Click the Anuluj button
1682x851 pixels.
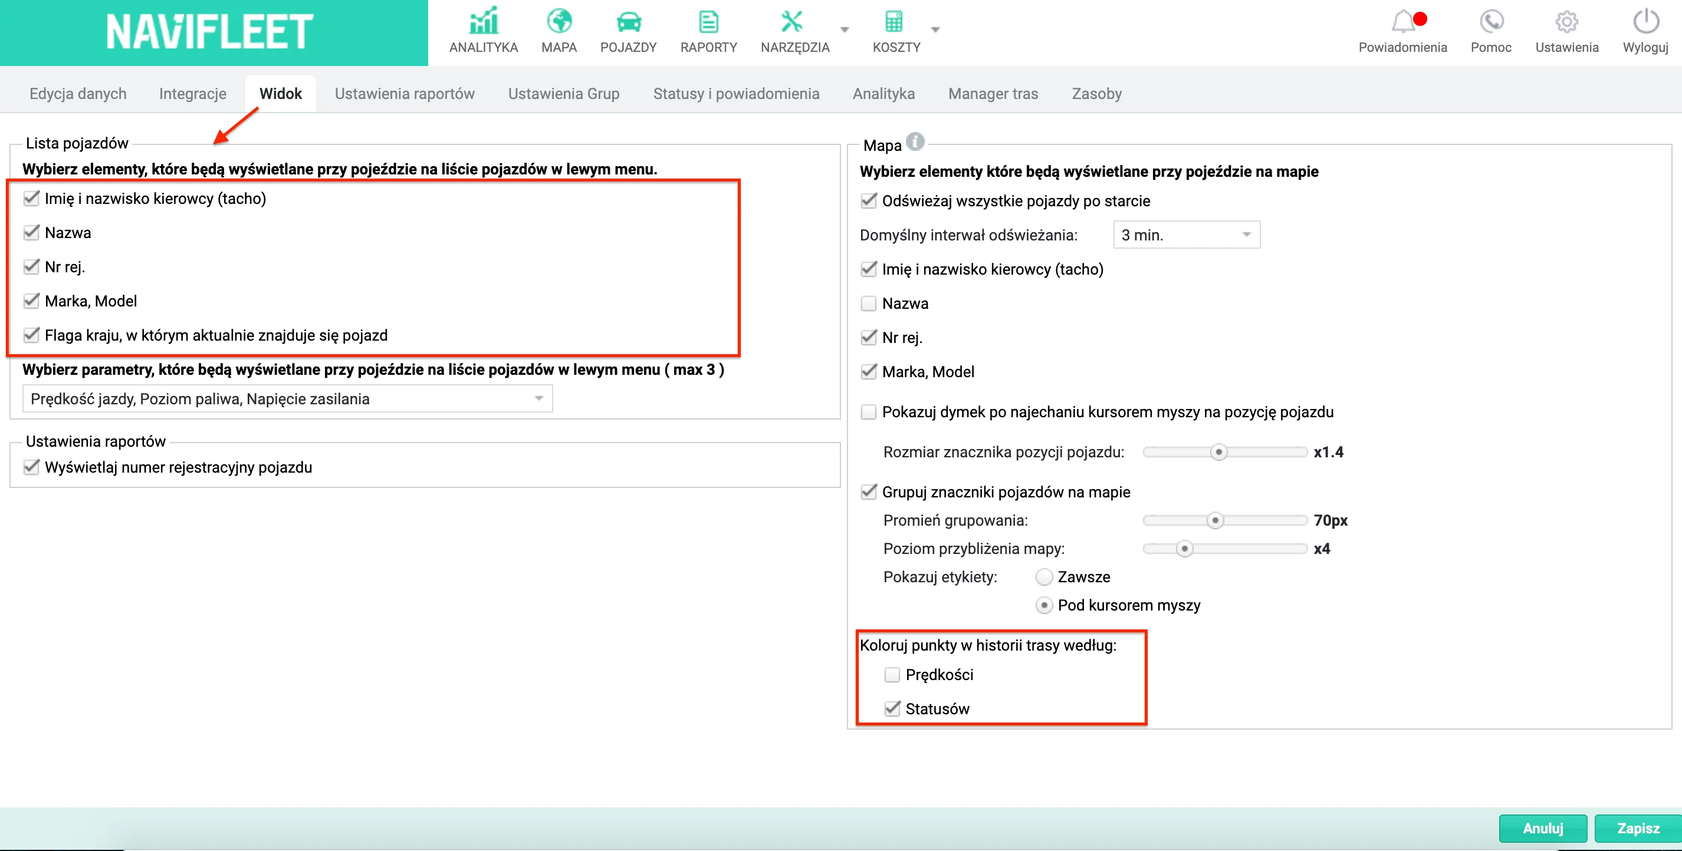[1543, 828]
